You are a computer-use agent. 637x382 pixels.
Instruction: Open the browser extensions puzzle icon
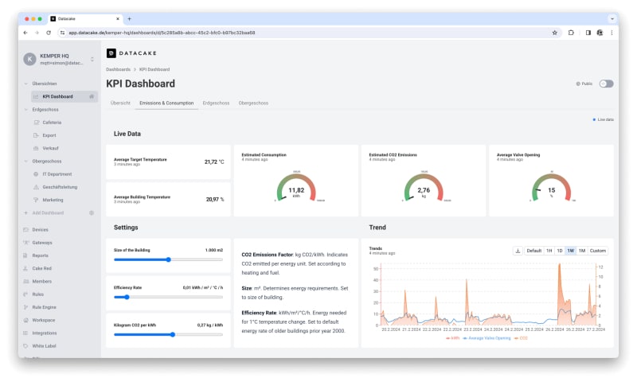tap(571, 33)
